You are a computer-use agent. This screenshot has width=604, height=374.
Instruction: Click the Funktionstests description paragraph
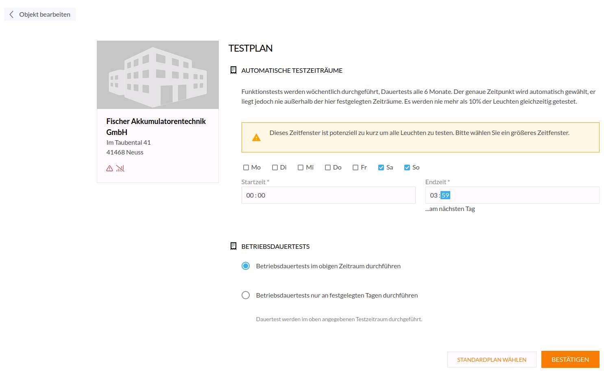coord(419,97)
